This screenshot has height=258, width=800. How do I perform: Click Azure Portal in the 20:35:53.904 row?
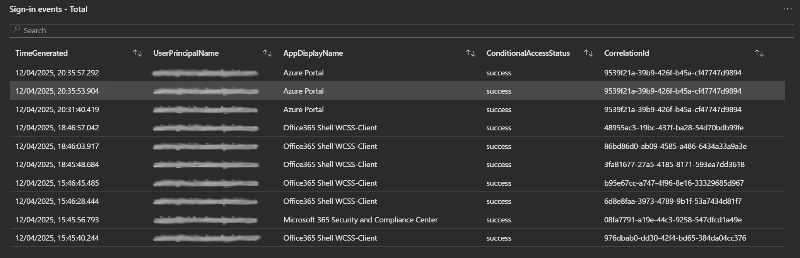pyautogui.click(x=303, y=91)
